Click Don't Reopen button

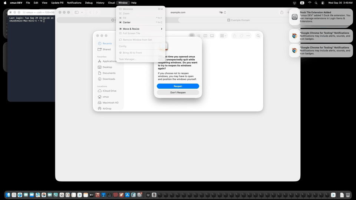pos(178,93)
